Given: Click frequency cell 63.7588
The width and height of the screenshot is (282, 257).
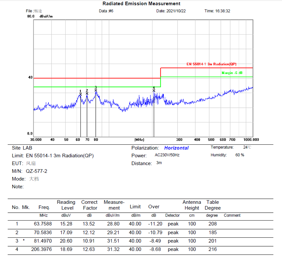Looking at the screenshot, I should click(x=43, y=224).
